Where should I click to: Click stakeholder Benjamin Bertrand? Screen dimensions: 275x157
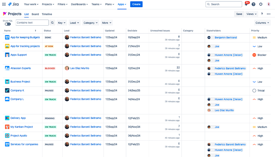point(225,37)
